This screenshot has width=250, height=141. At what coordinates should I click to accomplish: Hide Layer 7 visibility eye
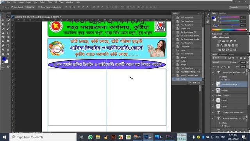pos(213,100)
